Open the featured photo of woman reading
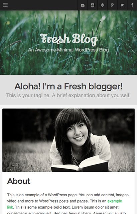137x214 pixels. [68, 140]
